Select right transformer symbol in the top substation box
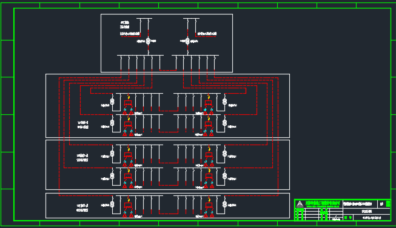 click(x=187, y=41)
